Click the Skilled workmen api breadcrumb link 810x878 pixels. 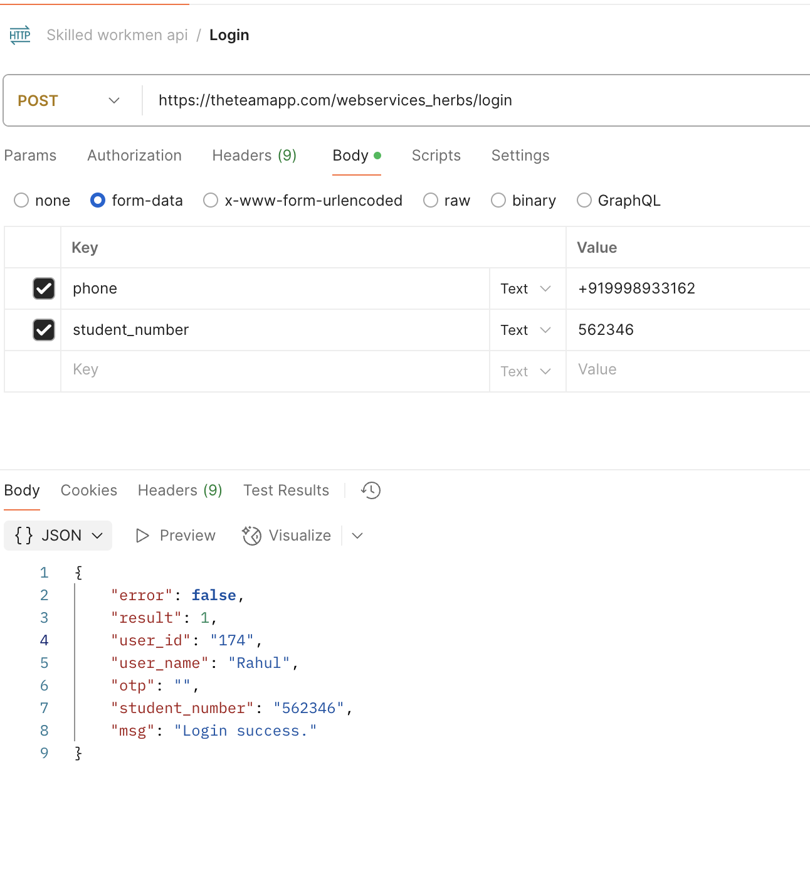pos(117,35)
